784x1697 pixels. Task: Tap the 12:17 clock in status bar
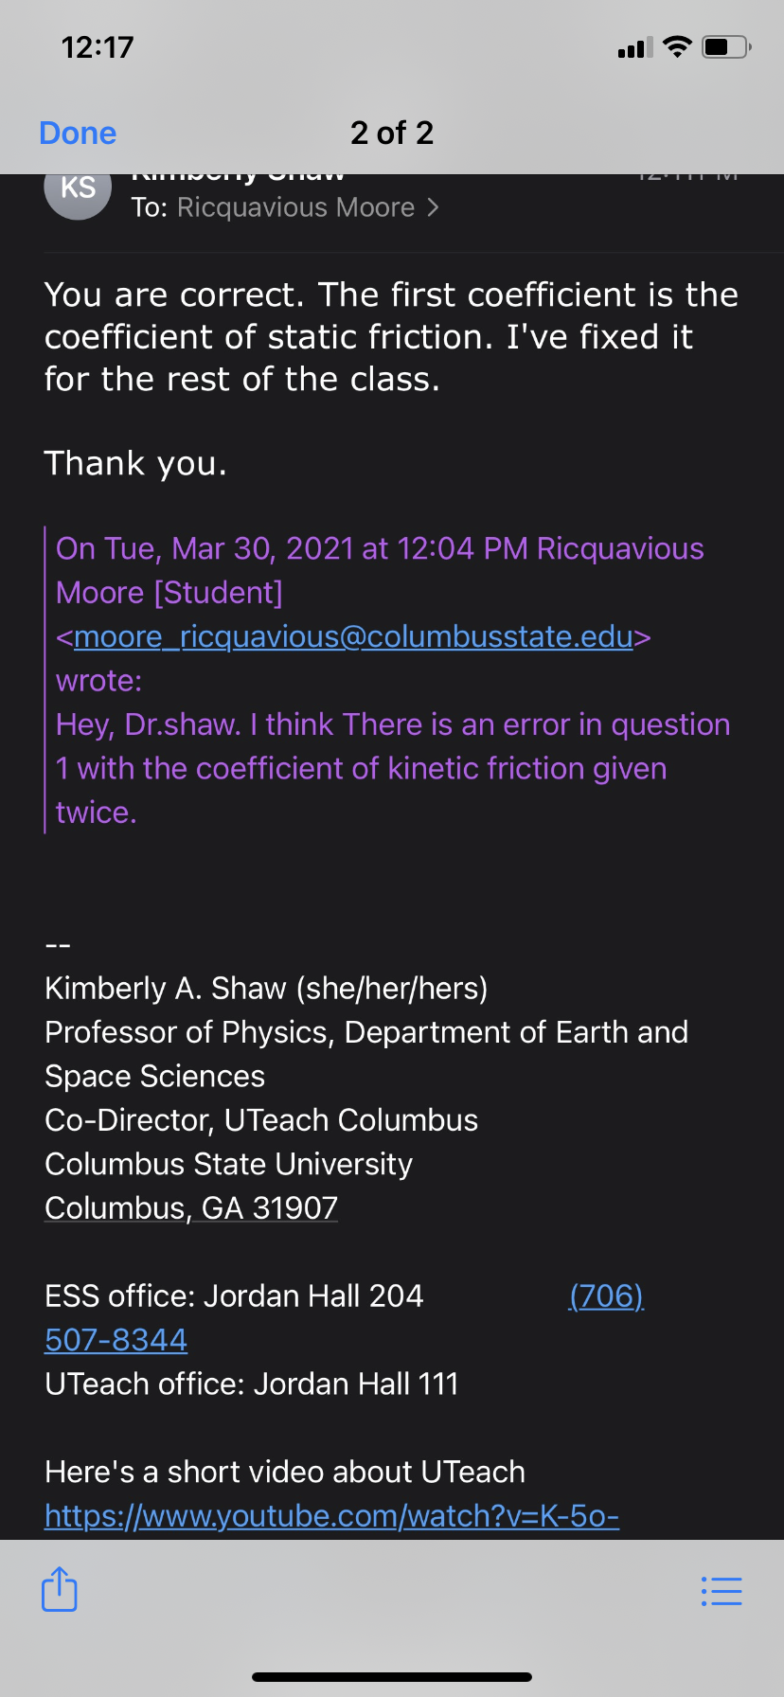[98, 47]
